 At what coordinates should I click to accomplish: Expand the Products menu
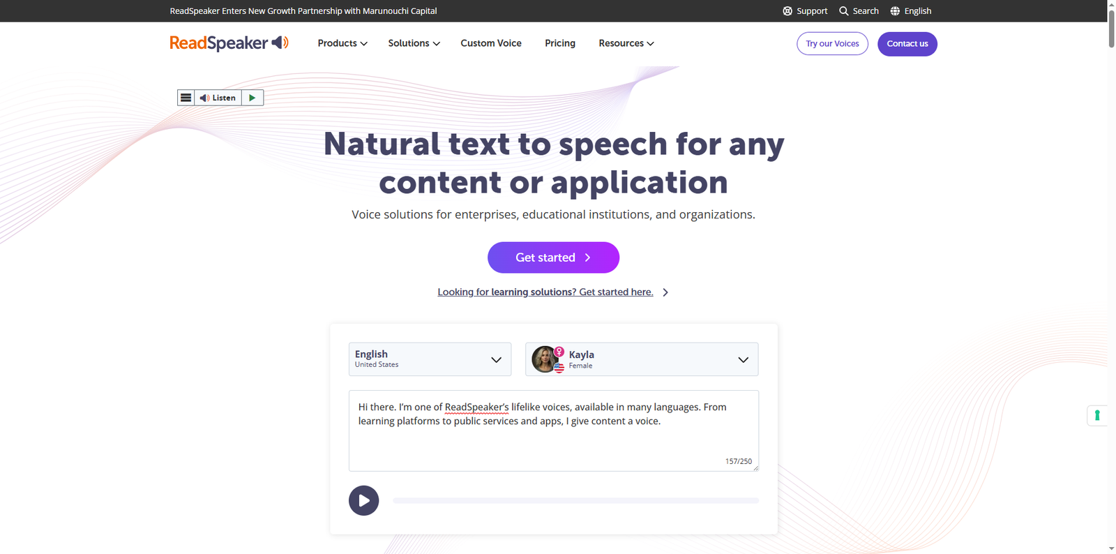point(342,43)
